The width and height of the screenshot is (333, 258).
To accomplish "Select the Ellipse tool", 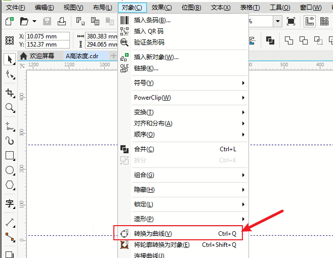I will tap(10, 170).
